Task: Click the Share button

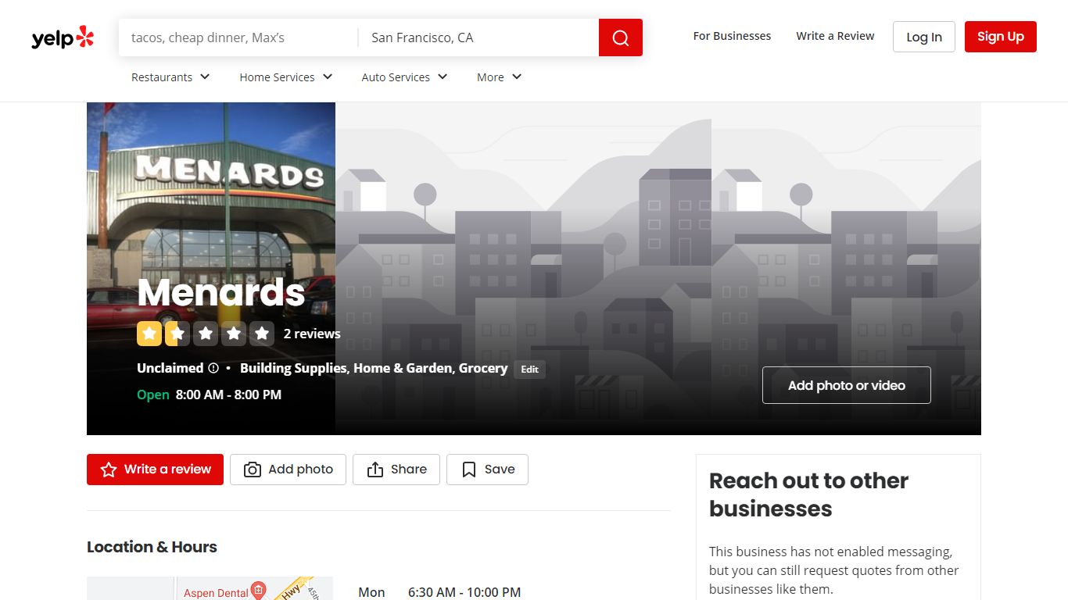Action: point(396,470)
